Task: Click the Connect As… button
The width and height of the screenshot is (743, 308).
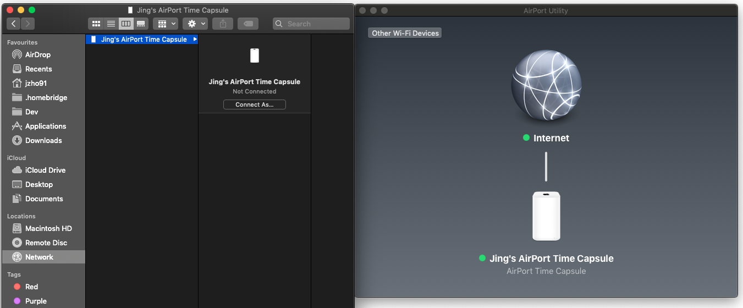Action: pyautogui.click(x=255, y=105)
